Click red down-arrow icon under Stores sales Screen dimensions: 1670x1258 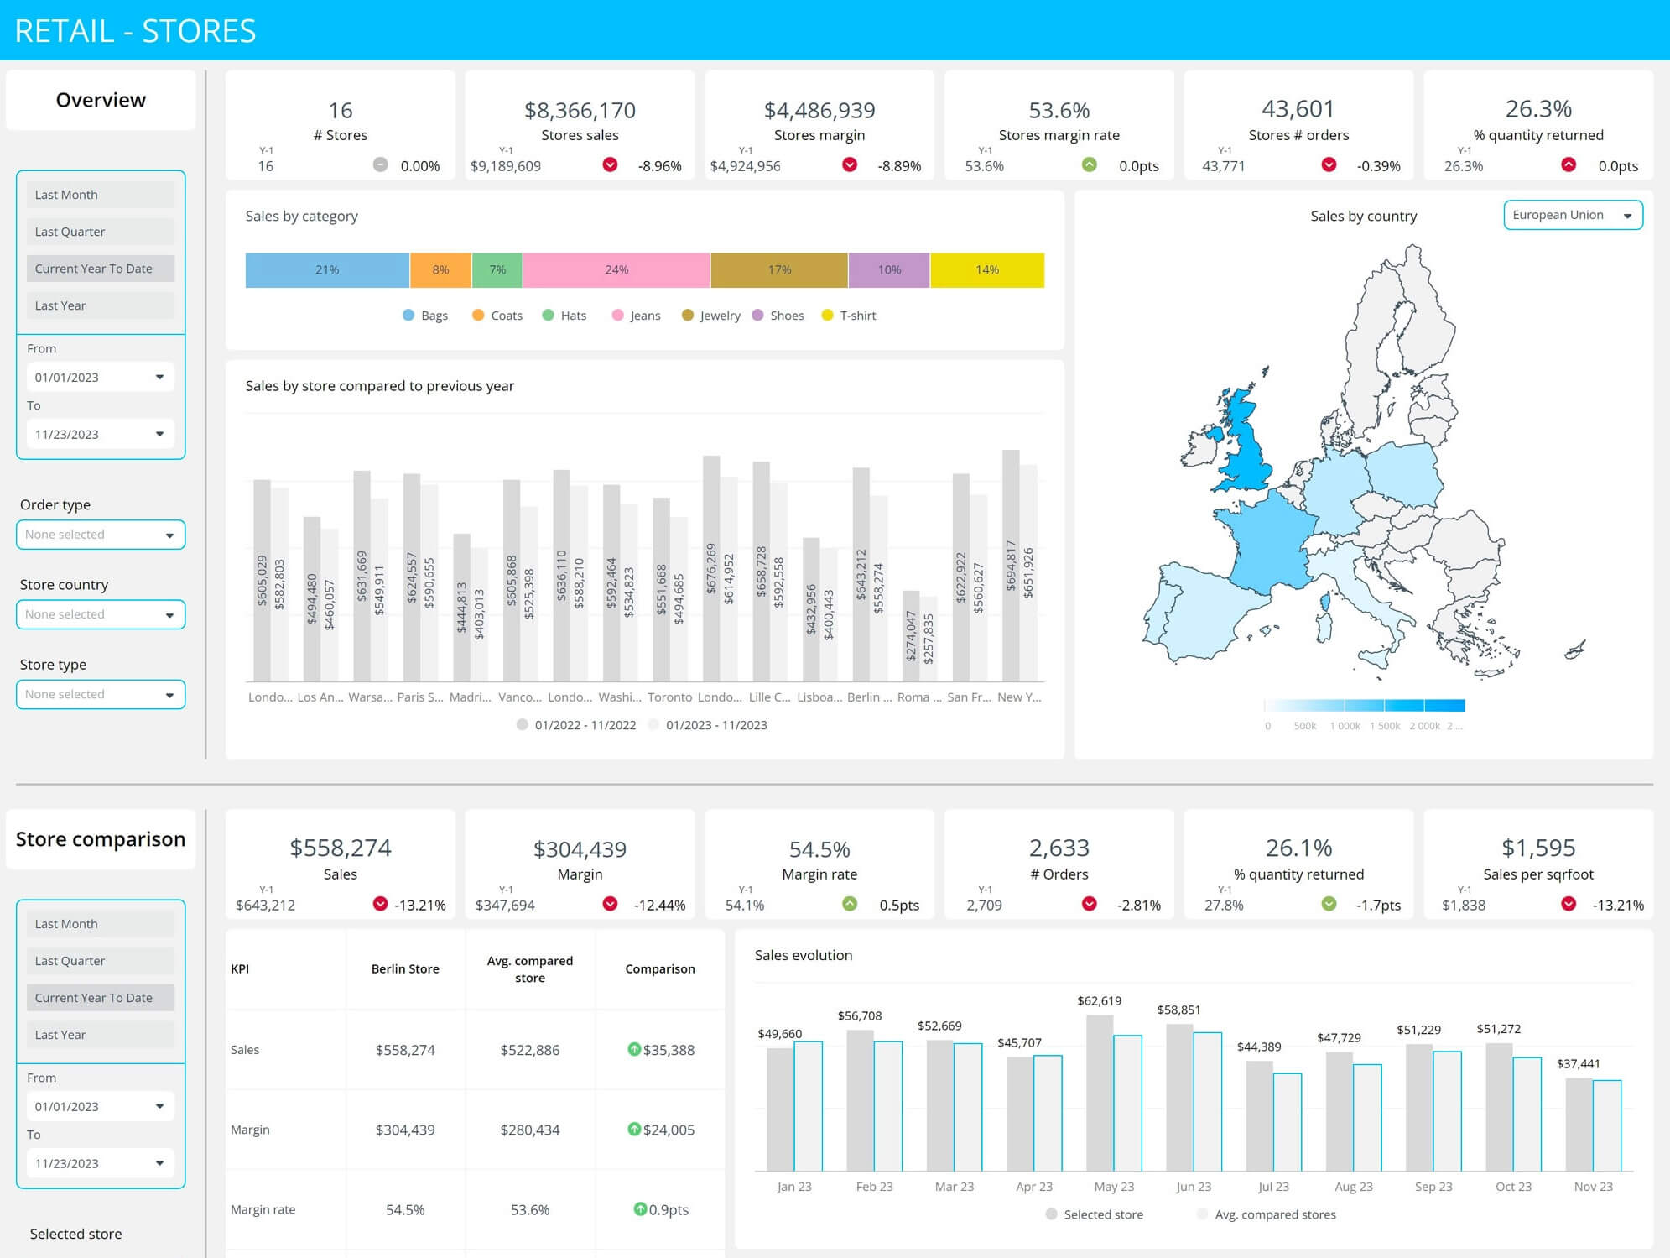tap(610, 164)
